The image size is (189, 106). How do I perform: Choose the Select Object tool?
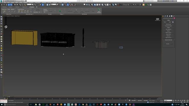tap(33, 5)
